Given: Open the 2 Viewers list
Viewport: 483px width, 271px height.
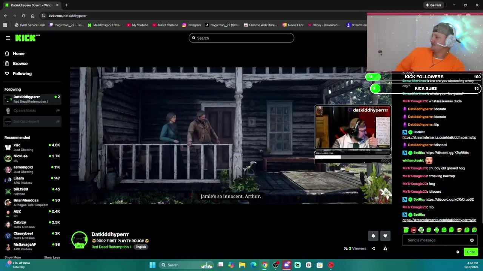Looking at the screenshot, I should [x=355, y=248].
